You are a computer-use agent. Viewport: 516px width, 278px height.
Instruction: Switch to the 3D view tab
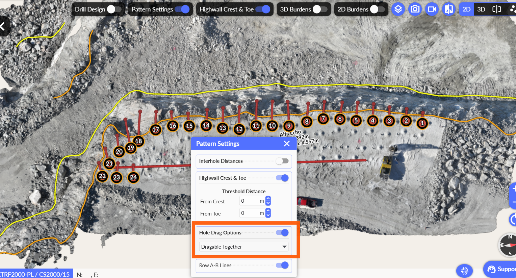[x=481, y=9]
